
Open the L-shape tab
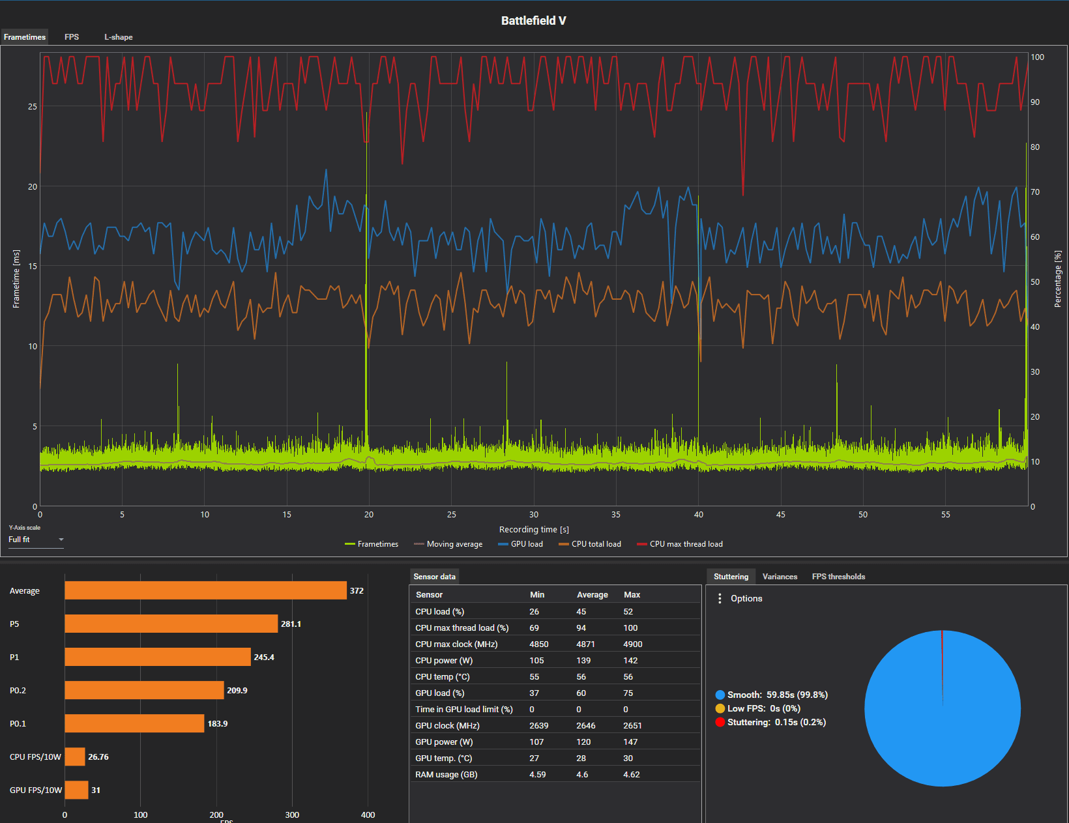pyautogui.click(x=119, y=37)
